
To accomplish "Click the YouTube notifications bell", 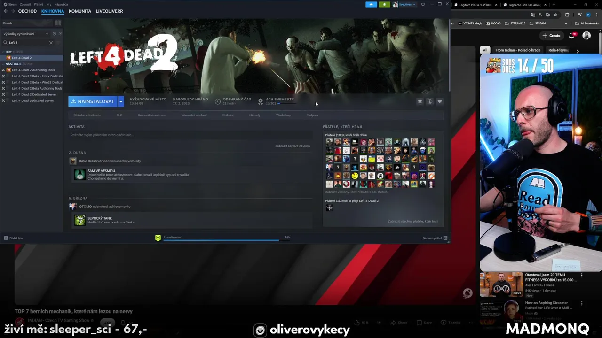I will tap(572, 36).
